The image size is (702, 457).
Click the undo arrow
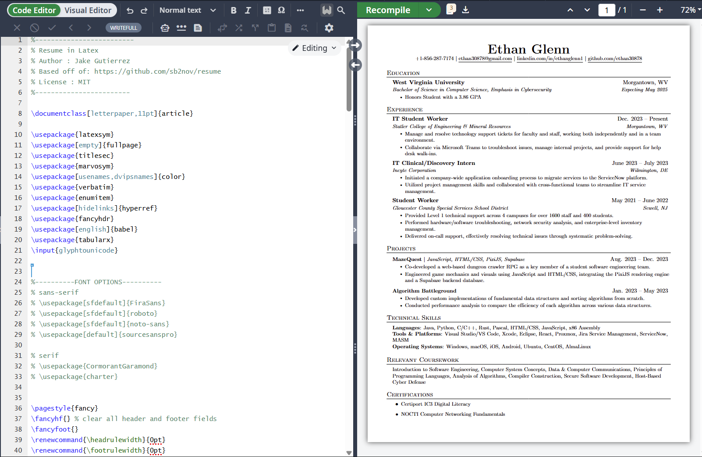pyautogui.click(x=130, y=10)
